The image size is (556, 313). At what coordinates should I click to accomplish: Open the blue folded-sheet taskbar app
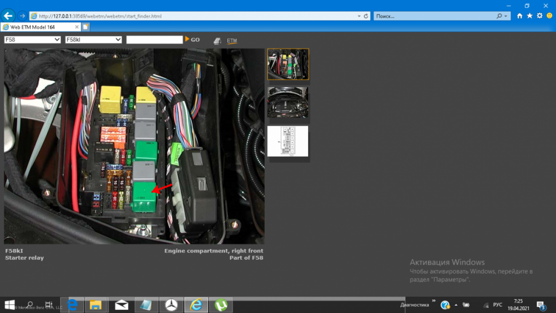pyautogui.click(x=146, y=305)
